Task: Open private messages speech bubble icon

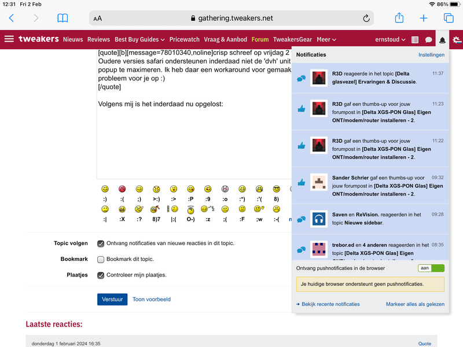Action: coord(428,40)
